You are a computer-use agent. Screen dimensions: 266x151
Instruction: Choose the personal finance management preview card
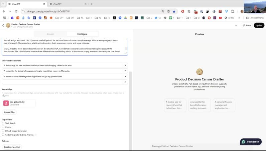[224, 105]
